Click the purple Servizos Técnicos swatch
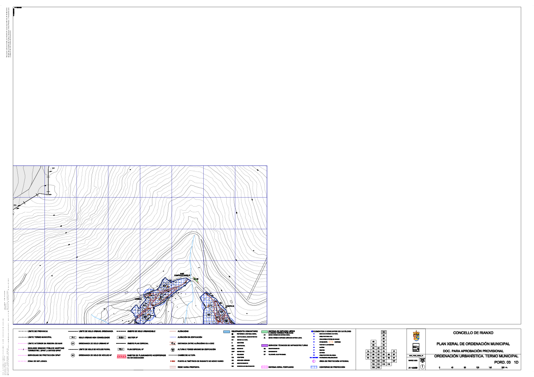534x377 pixels. coord(264,345)
